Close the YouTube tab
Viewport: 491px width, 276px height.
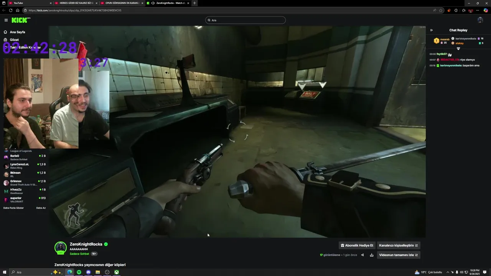[50, 3]
